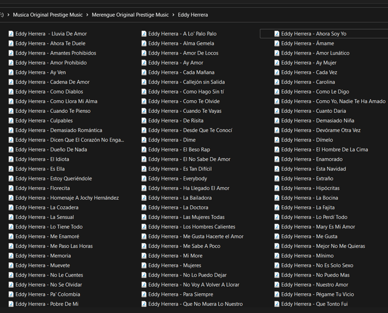The width and height of the screenshot is (388, 313).
Task: Click the file icon beside Ahora Soy Yo
Action: [277, 34]
